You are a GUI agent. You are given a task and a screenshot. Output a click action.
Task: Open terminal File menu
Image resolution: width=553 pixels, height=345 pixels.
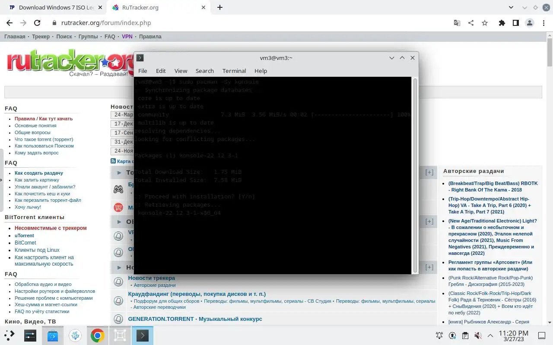[x=143, y=71]
